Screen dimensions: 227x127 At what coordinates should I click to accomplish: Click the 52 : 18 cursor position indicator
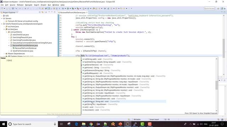pos(167,120)
